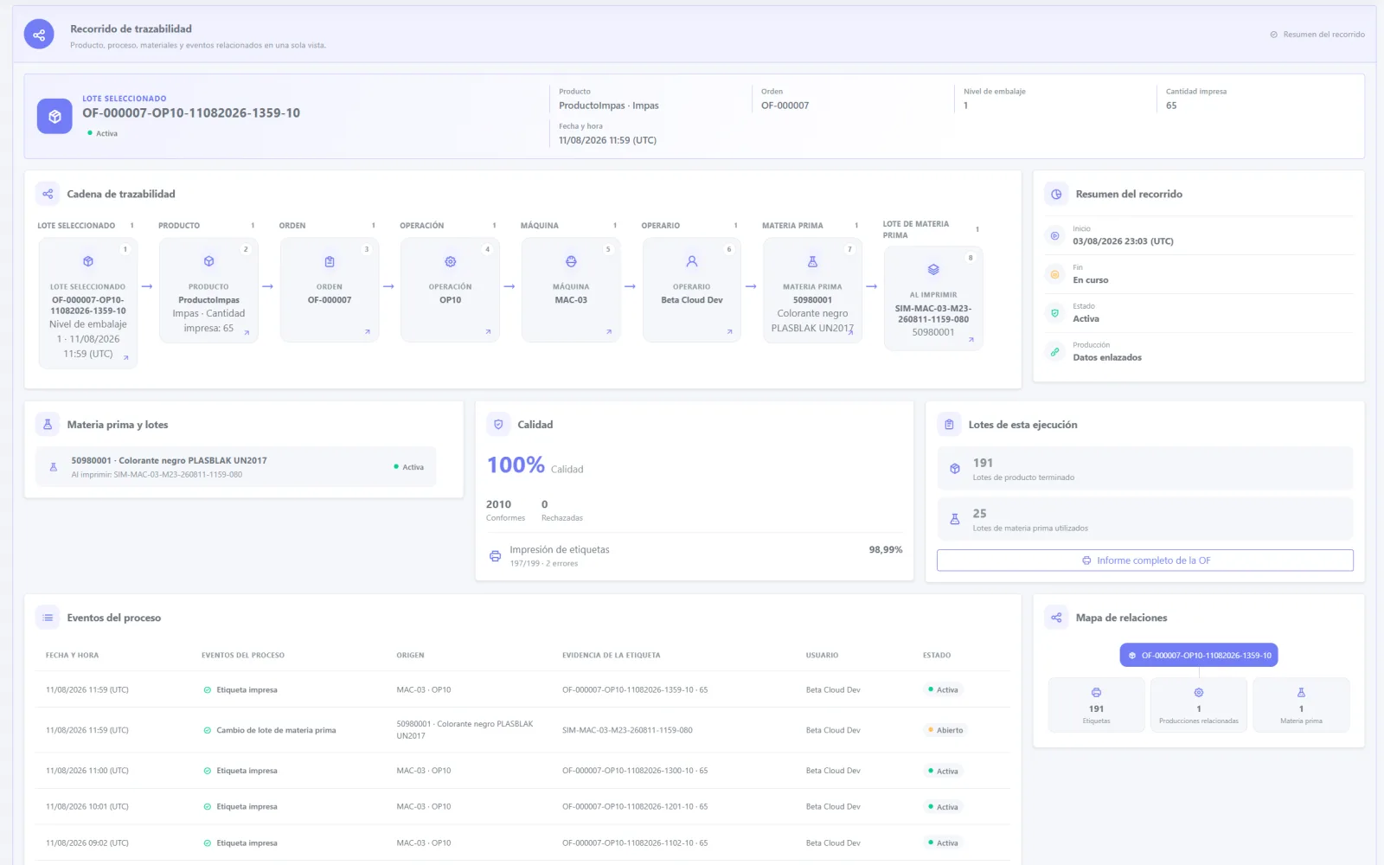Click the Mapa de relaciones header icon
The image size is (1384, 865).
pos(1056,618)
